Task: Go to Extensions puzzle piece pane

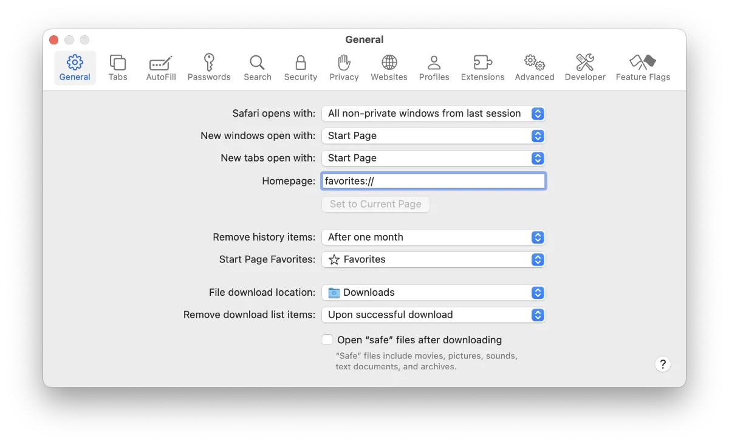Action: 482,67
